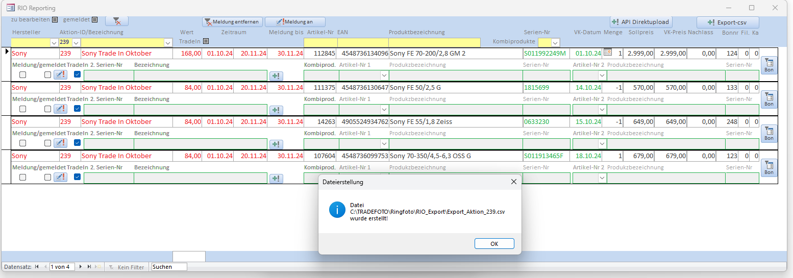The height and width of the screenshot is (278, 793).
Task: Go to first record navigation arrow
Action: [37, 267]
